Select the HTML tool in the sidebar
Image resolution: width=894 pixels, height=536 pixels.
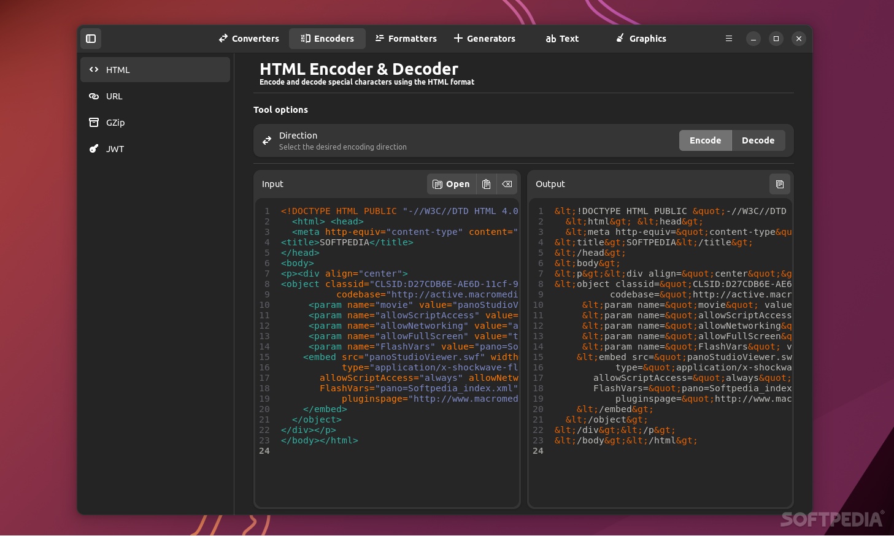click(x=155, y=69)
